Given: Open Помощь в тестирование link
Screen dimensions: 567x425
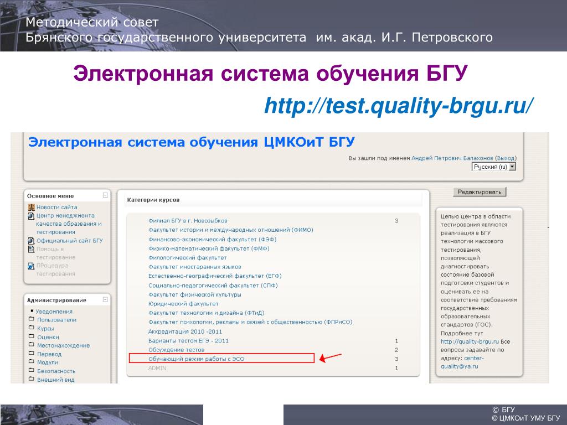Looking at the screenshot, I should pos(56,253).
